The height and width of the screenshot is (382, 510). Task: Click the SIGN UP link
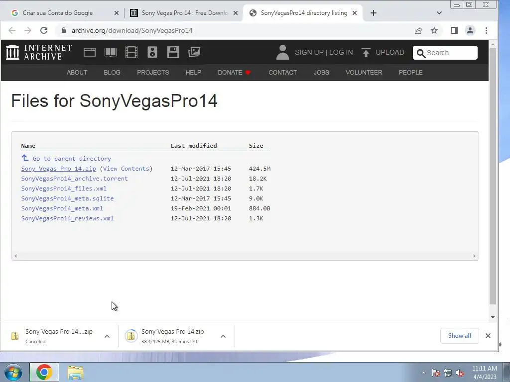pos(309,52)
